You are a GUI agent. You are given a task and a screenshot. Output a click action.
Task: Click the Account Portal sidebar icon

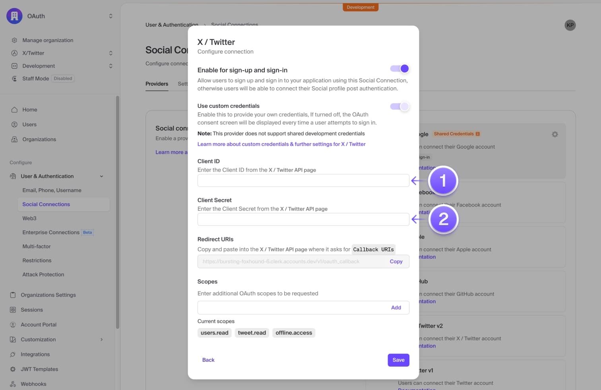pos(13,324)
